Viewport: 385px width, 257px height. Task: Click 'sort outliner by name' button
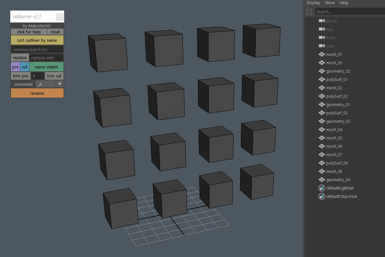[x=37, y=40]
